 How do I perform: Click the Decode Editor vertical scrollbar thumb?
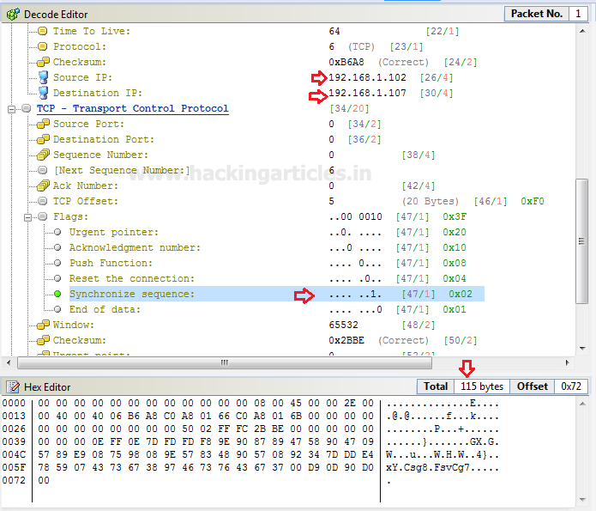coord(582,241)
